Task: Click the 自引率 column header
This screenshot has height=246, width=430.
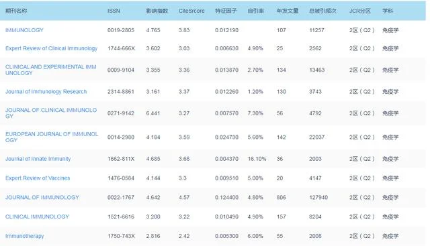Action: (x=255, y=11)
